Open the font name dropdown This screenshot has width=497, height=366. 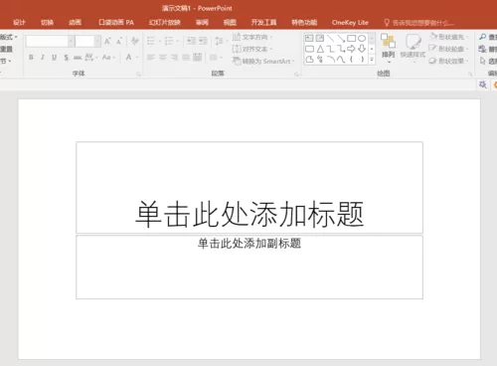click(x=71, y=41)
